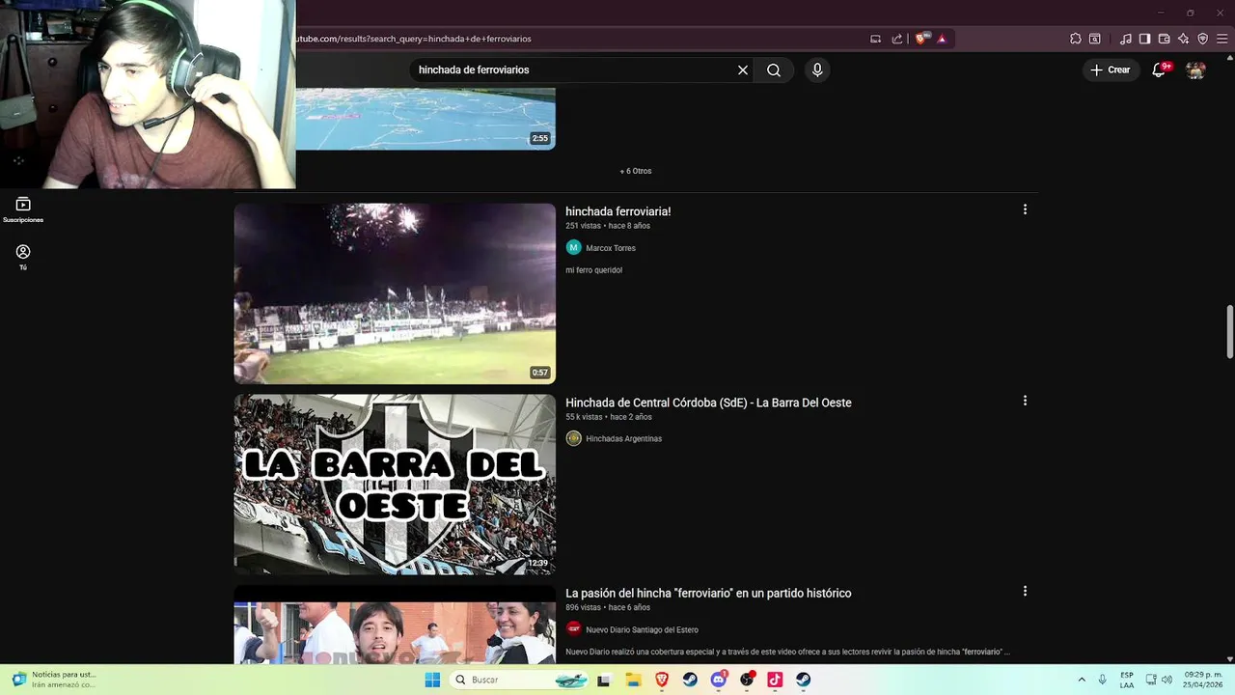This screenshot has width=1235, height=695.
Task: Open Brave Leo AI sparkle icon
Action: click(1184, 39)
